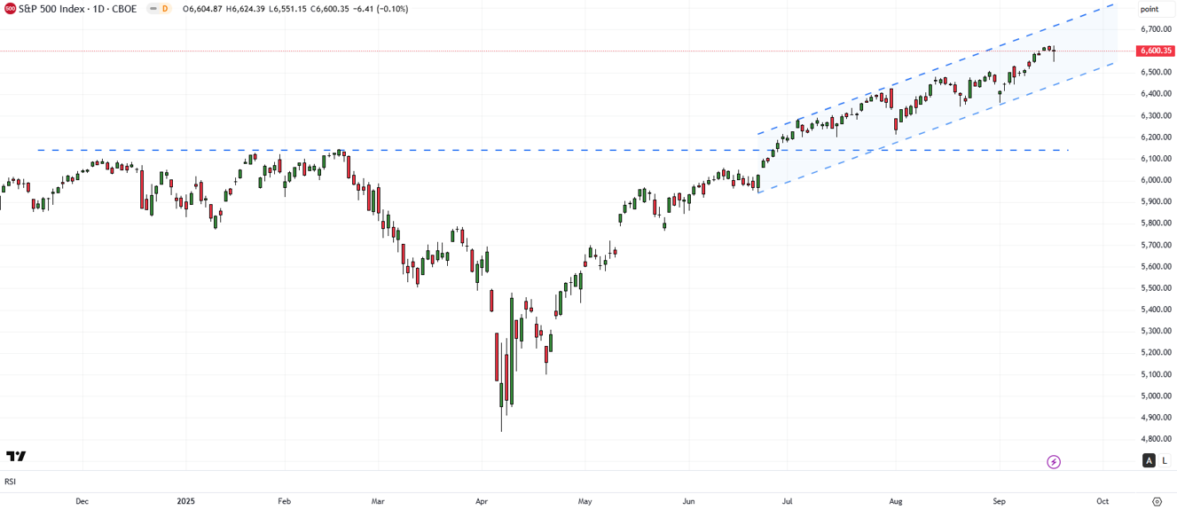Screen dimensions: 1177x510
Task: Click the S&P 500 red logo icon
Action: 11,9
